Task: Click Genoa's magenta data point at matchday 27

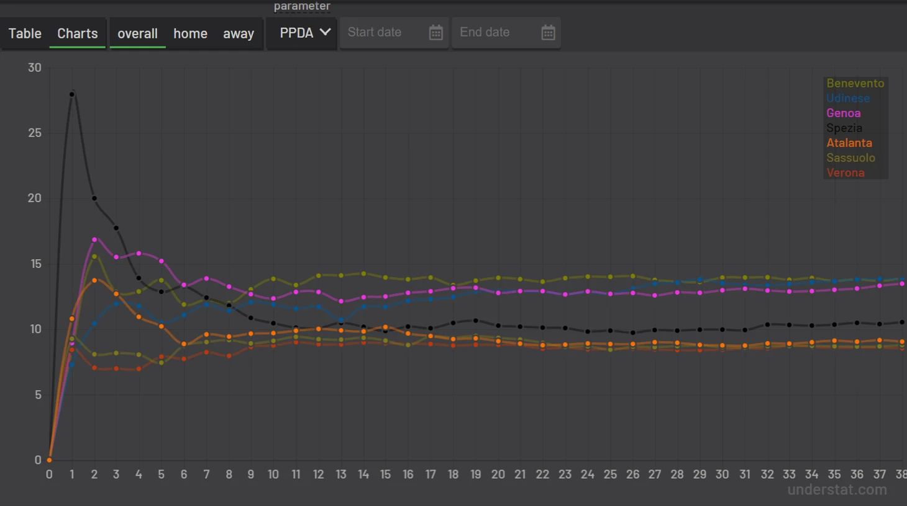Action: tap(655, 295)
